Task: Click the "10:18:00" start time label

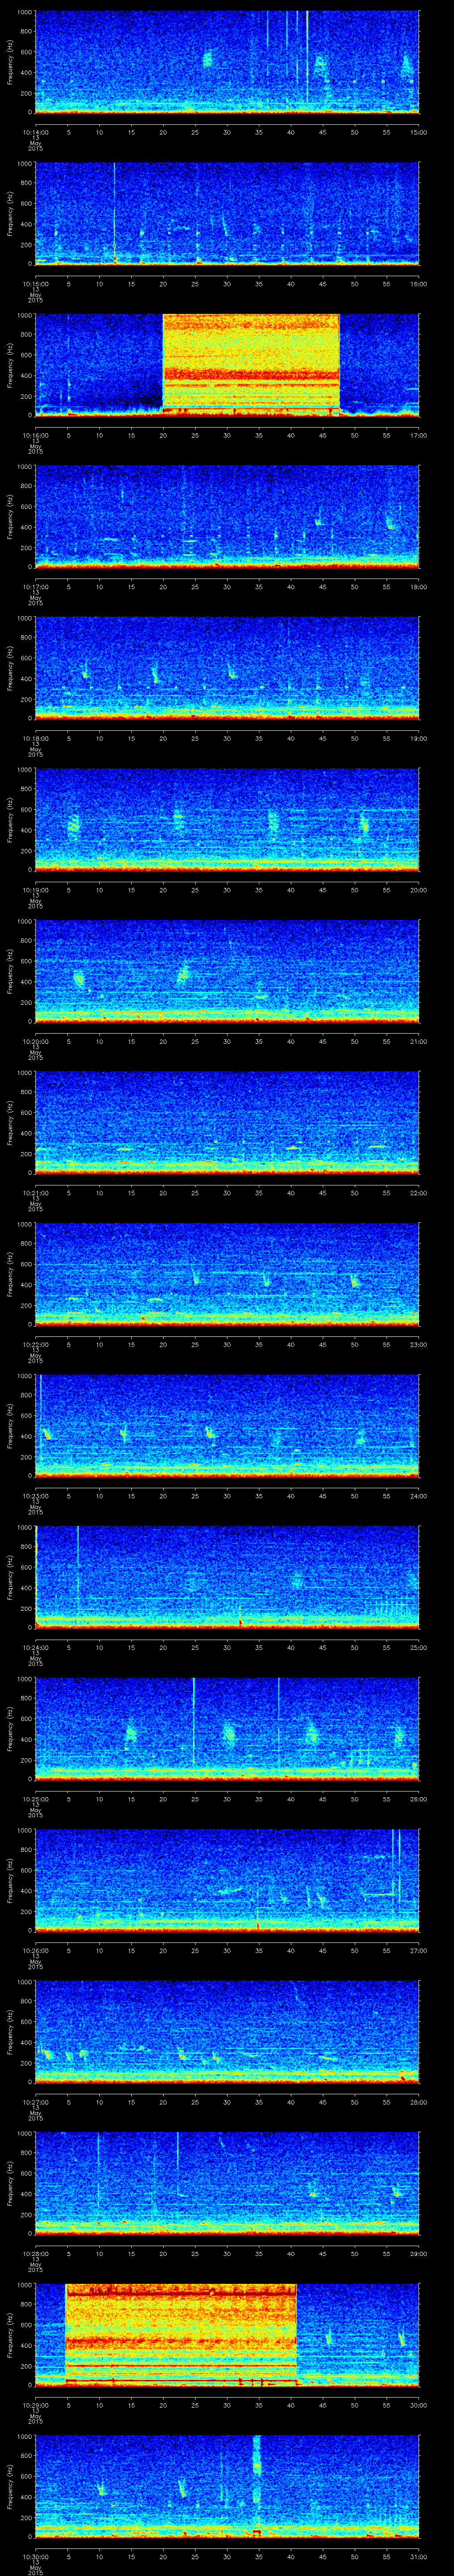Action: (35, 737)
